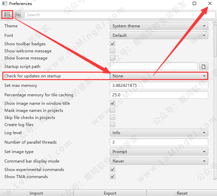Disable Show experimental commands
The image size is (217, 196).
[x=113, y=169]
